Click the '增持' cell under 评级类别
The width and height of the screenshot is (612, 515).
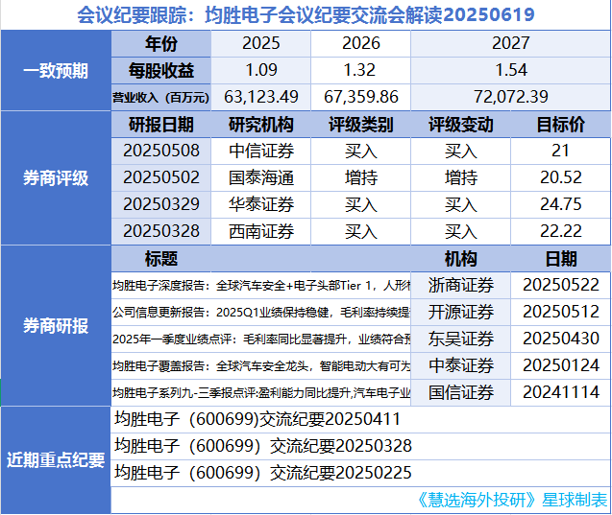point(360,178)
